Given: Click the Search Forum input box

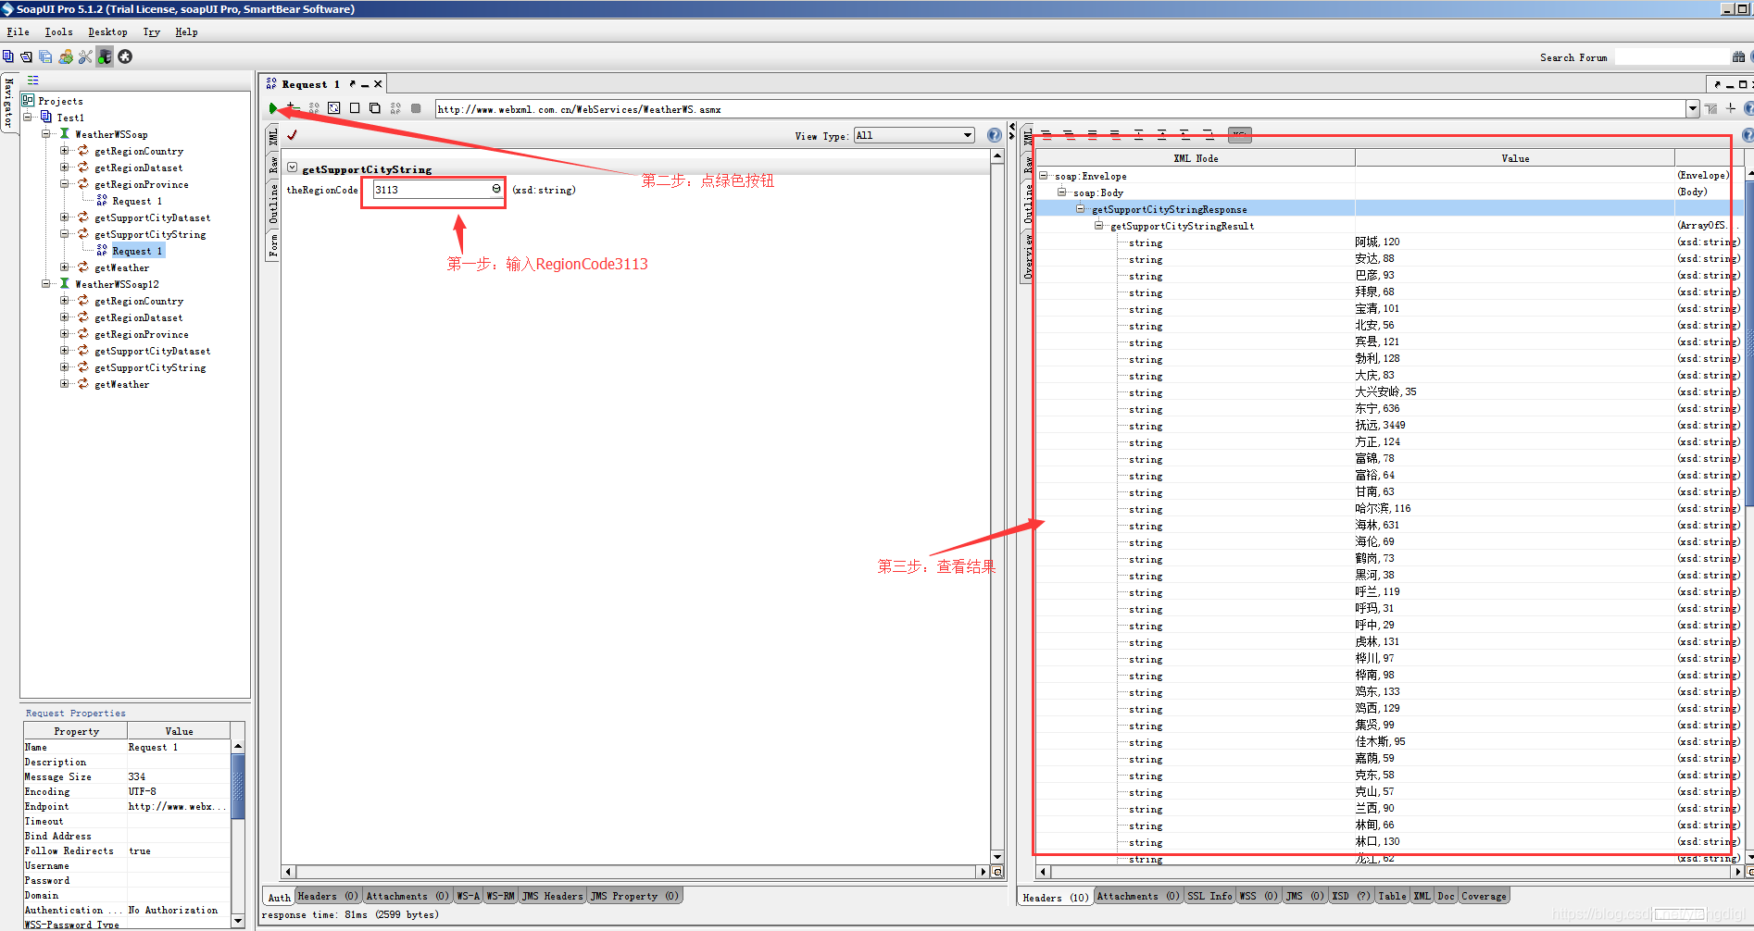Looking at the screenshot, I should 1672,57.
